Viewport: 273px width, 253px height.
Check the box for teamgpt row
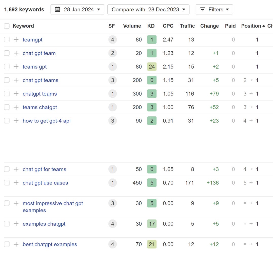[7, 40]
